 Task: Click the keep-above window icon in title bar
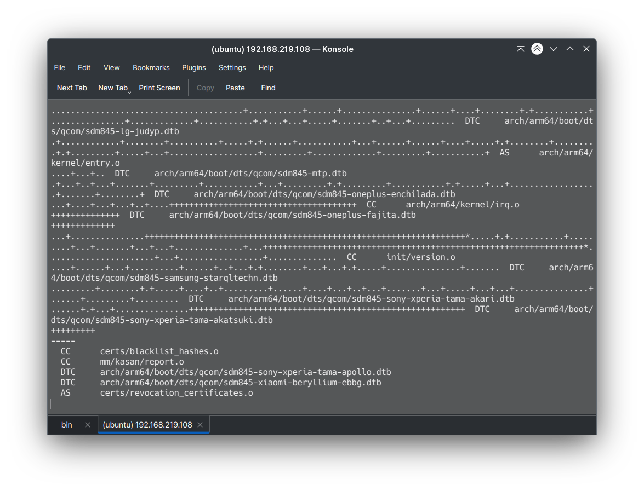[x=520, y=49]
